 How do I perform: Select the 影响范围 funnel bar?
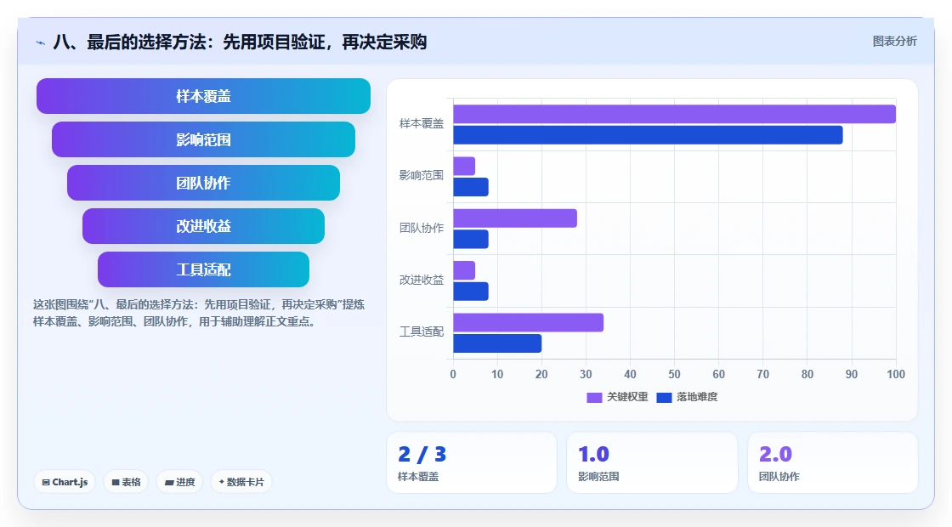203,139
